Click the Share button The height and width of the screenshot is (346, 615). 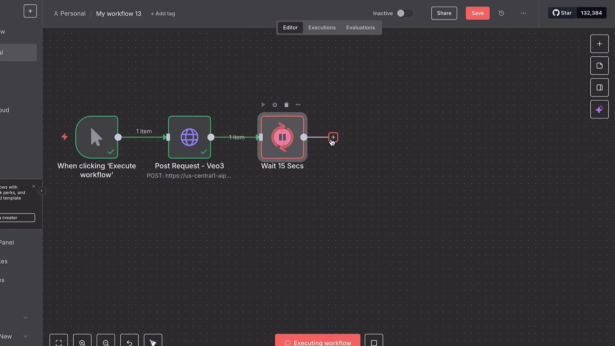coord(444,13)
